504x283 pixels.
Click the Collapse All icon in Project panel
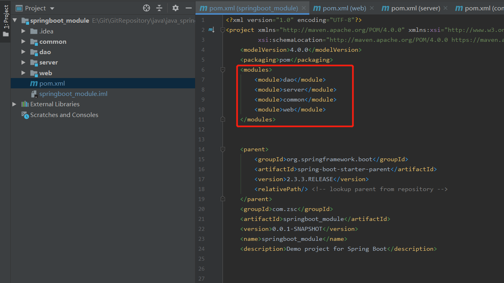point(159,8)
